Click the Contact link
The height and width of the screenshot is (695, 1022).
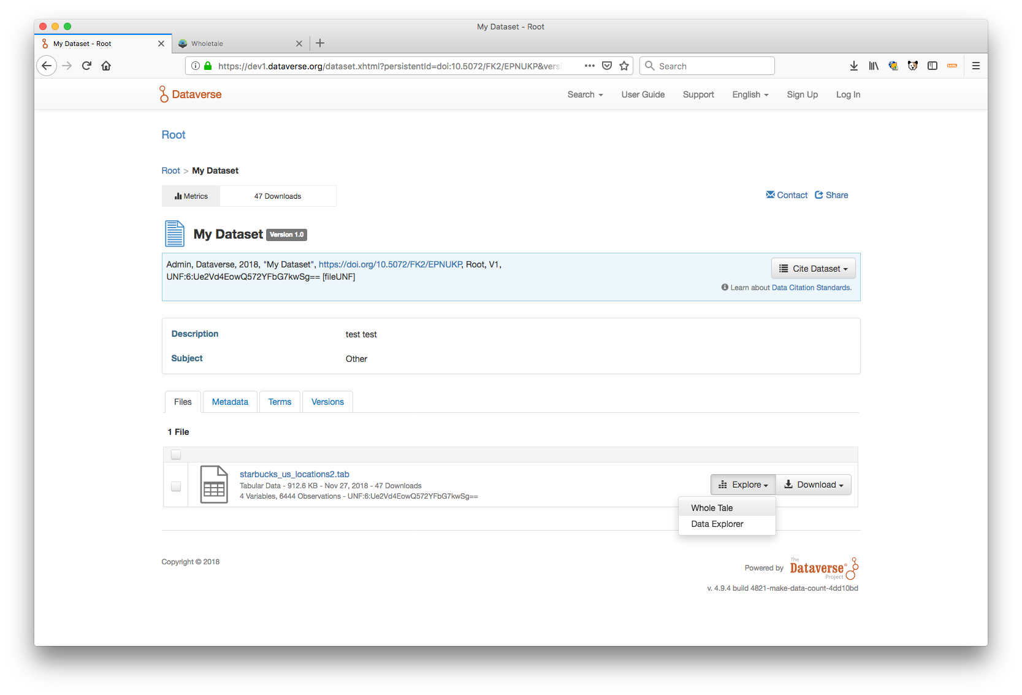(x=787, y=195)
